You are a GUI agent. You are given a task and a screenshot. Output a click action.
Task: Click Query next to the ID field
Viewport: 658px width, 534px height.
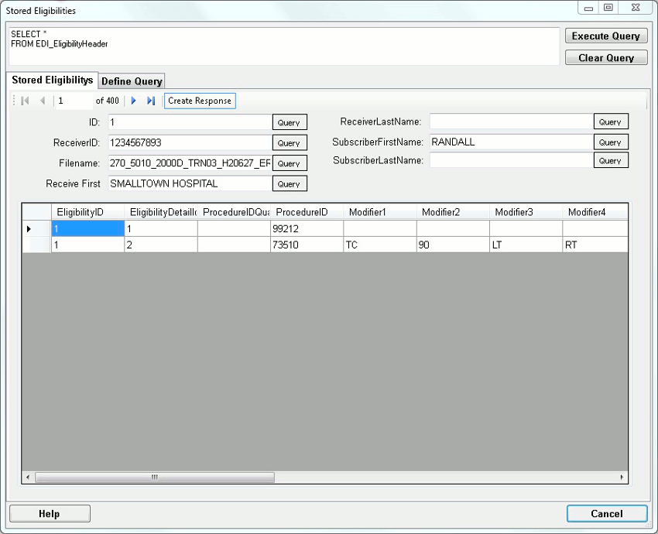(290, 122)
